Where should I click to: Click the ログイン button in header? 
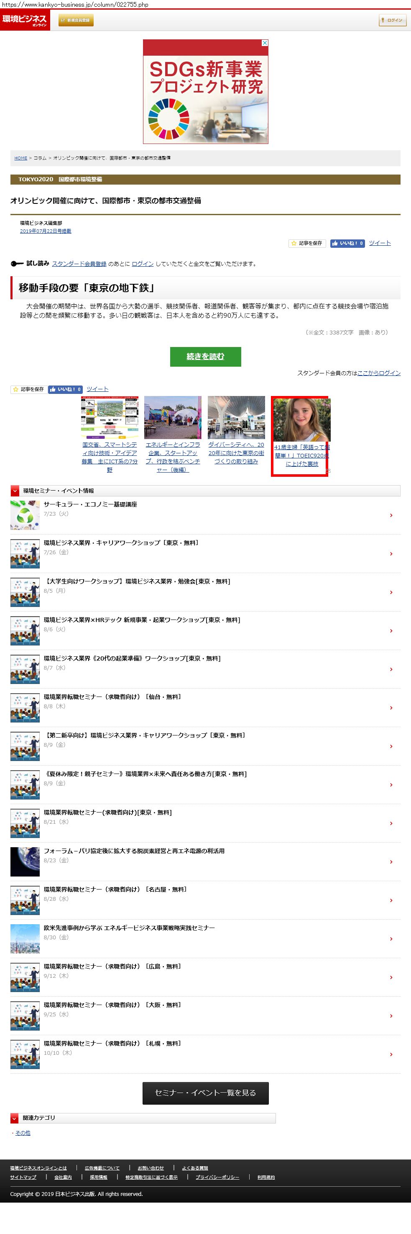[392, 20]
